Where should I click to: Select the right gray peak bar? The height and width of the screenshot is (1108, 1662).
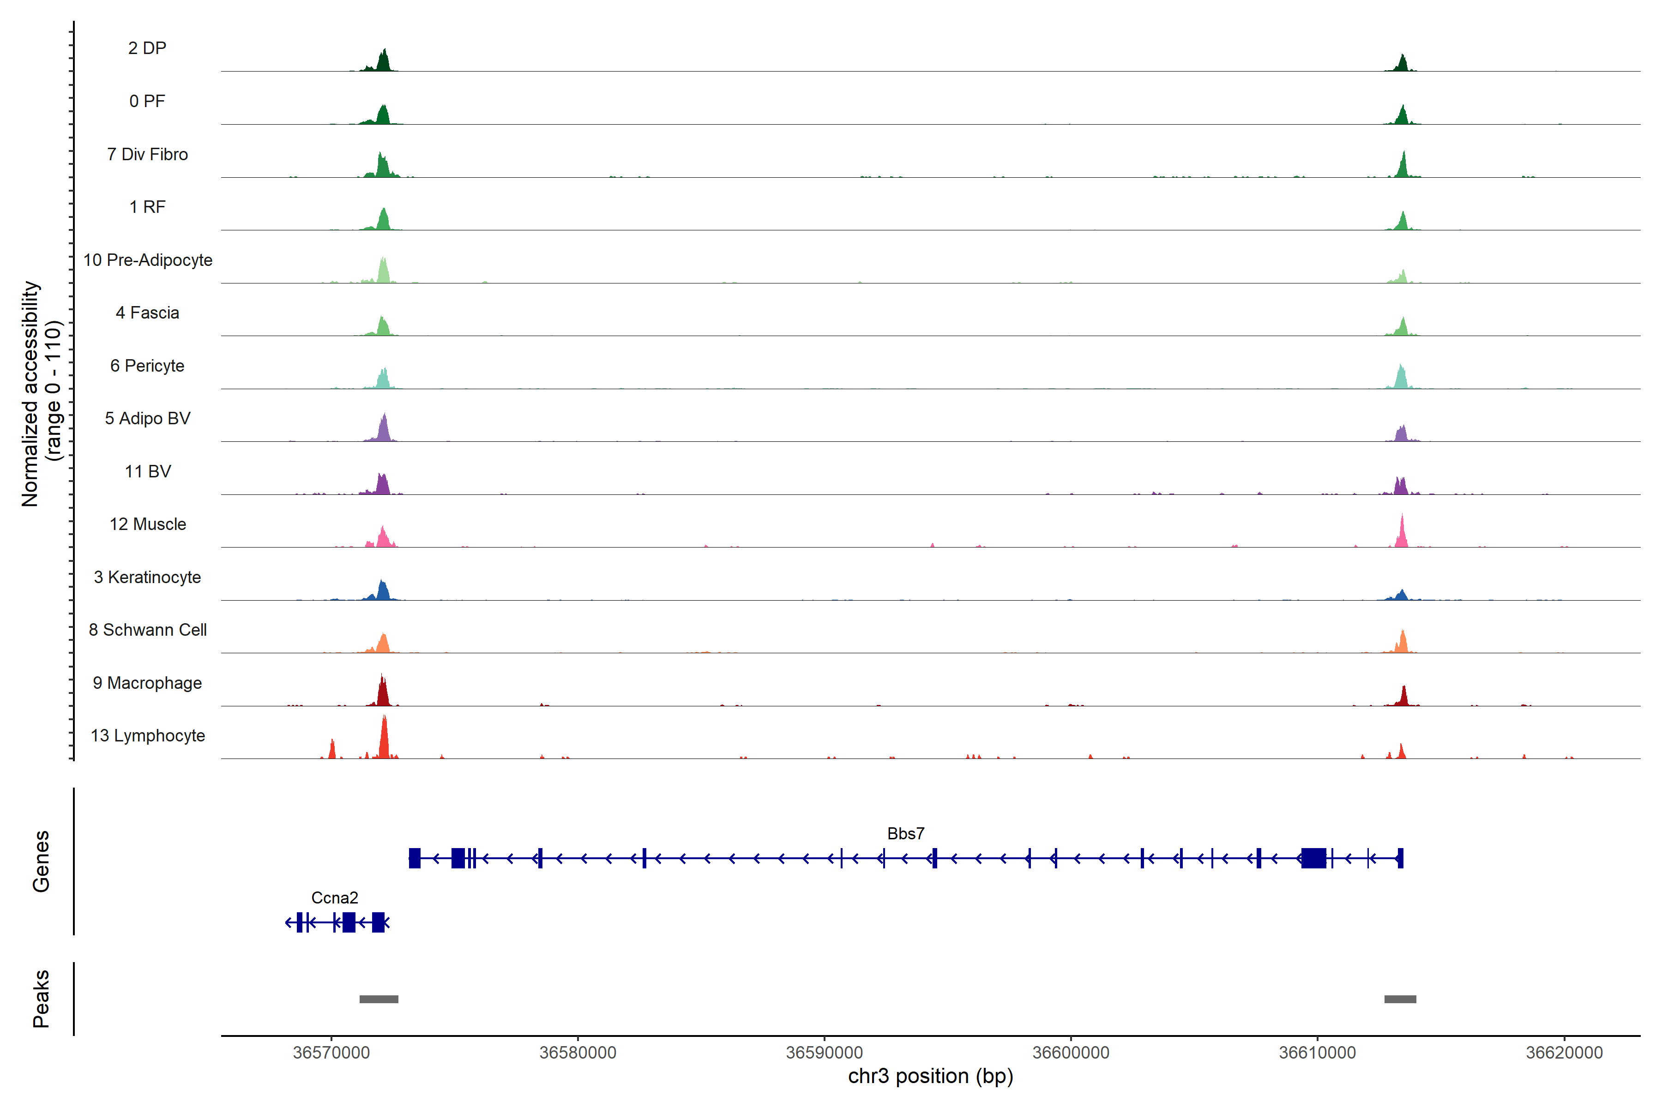(1400, 999)
